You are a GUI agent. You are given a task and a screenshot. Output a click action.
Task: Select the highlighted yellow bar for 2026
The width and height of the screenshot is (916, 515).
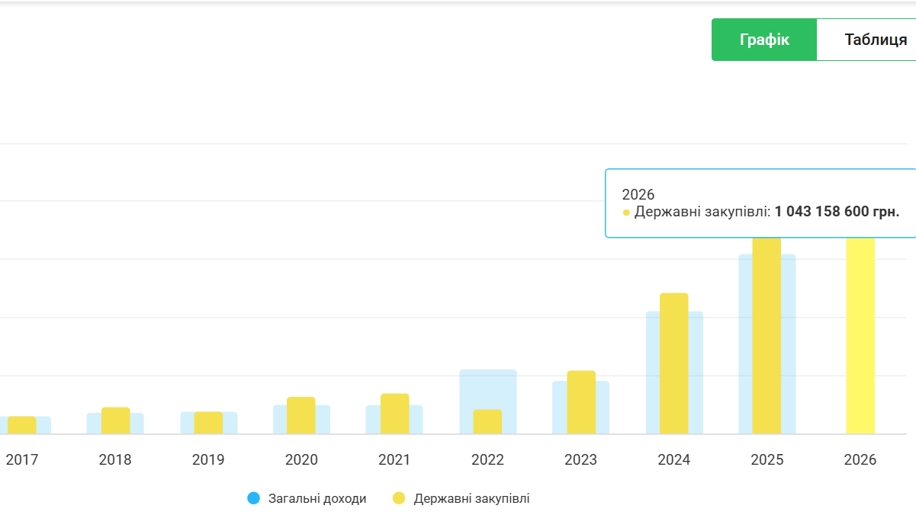click(860, 335)
